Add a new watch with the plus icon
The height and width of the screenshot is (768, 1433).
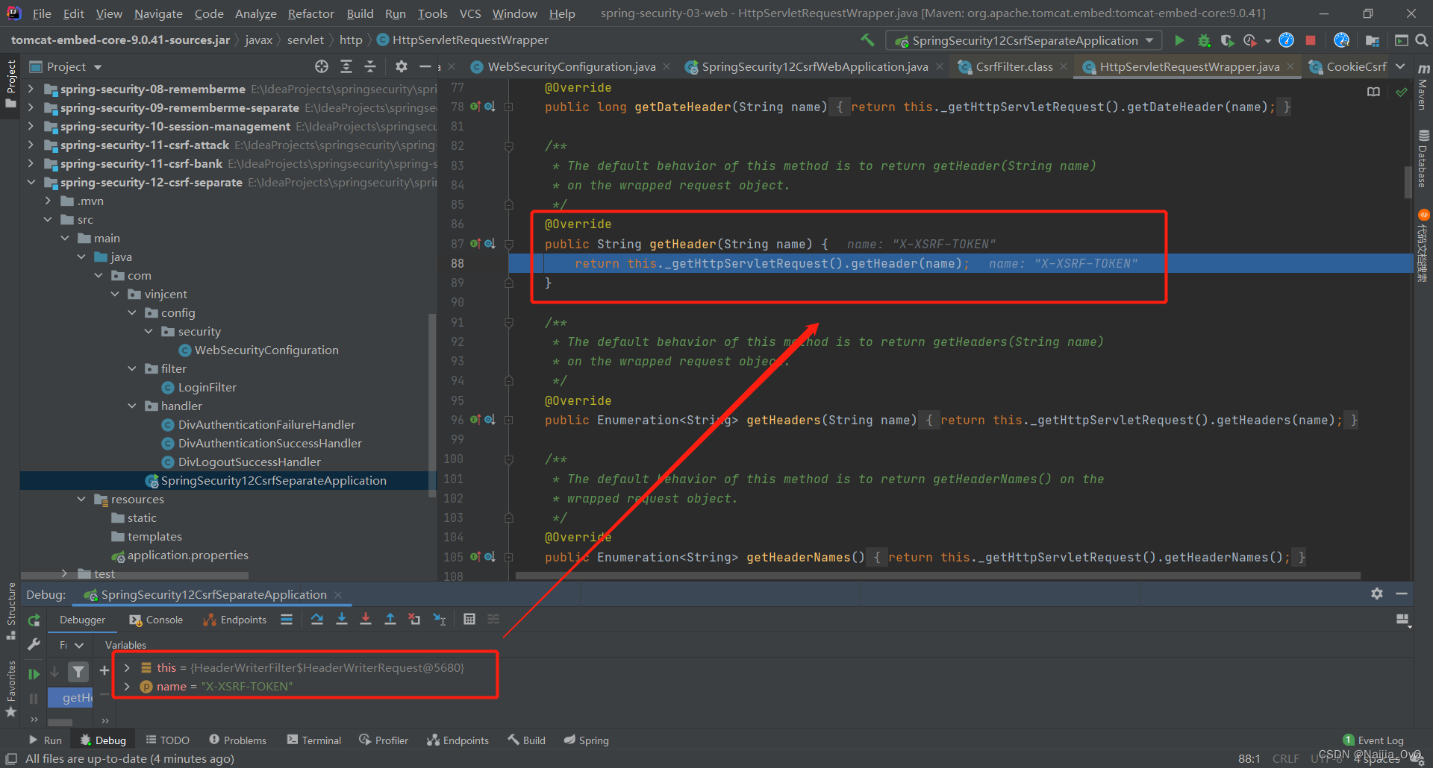104,670
